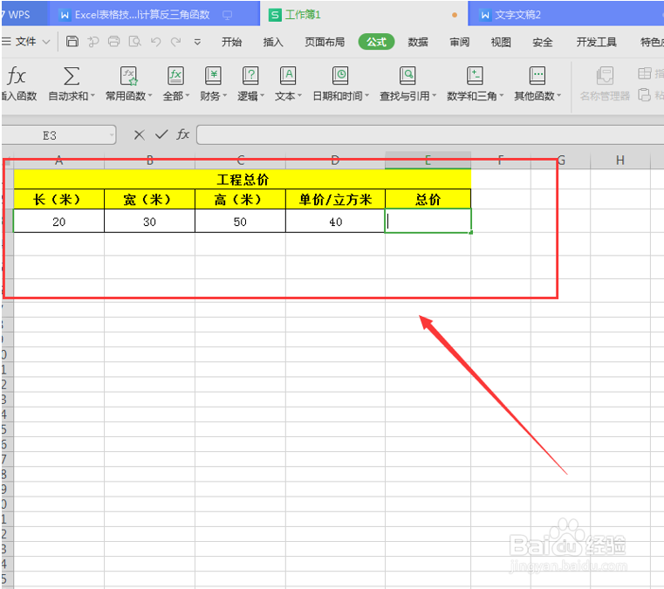The image size is (664, 589).
Task: Open the 查找与引用 lookup functions icon
Action: [407, 76]
